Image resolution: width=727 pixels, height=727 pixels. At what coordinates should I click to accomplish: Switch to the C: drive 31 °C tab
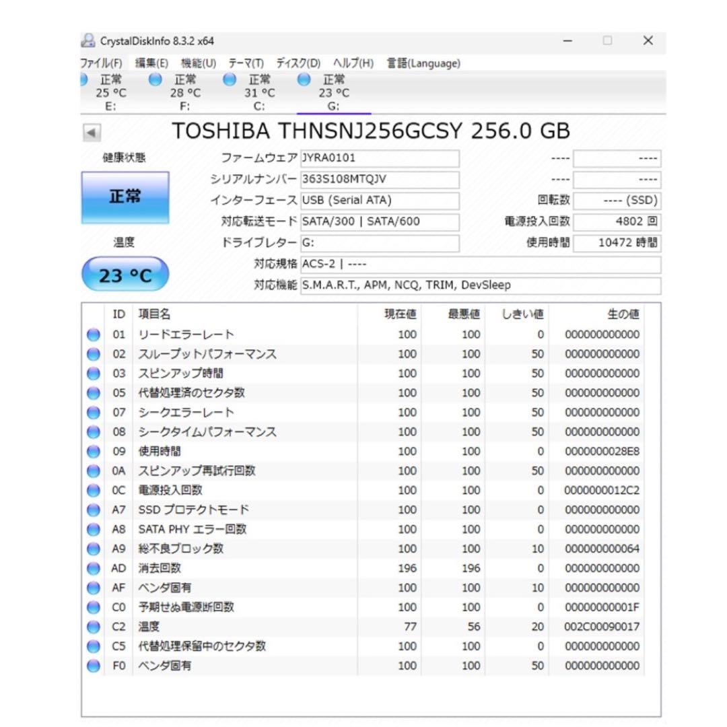tap(259, 92)
